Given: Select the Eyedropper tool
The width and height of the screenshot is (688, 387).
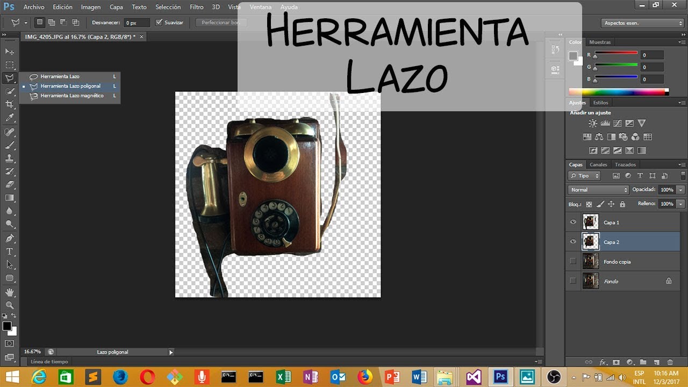Looking at the screenshot, I should click(x=10, y=118).
